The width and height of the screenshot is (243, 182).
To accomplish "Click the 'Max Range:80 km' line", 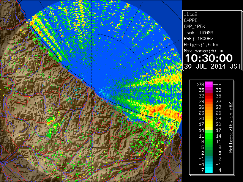I will coord(204,51).
